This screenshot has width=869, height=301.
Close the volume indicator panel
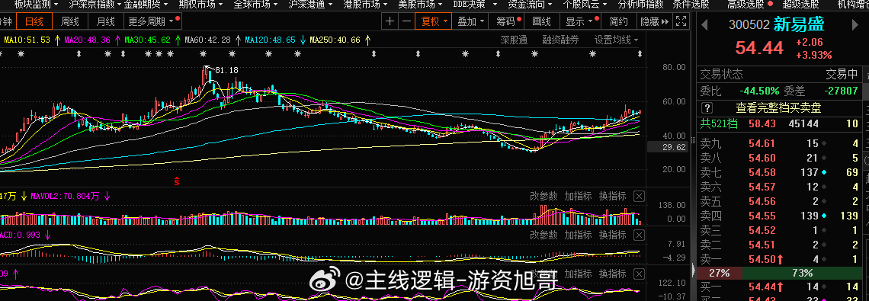click(x=639, y=197)
